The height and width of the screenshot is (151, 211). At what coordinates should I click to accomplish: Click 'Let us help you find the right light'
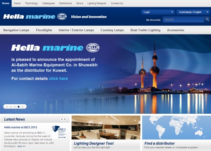pyautogui.click(x=92, y=147)
